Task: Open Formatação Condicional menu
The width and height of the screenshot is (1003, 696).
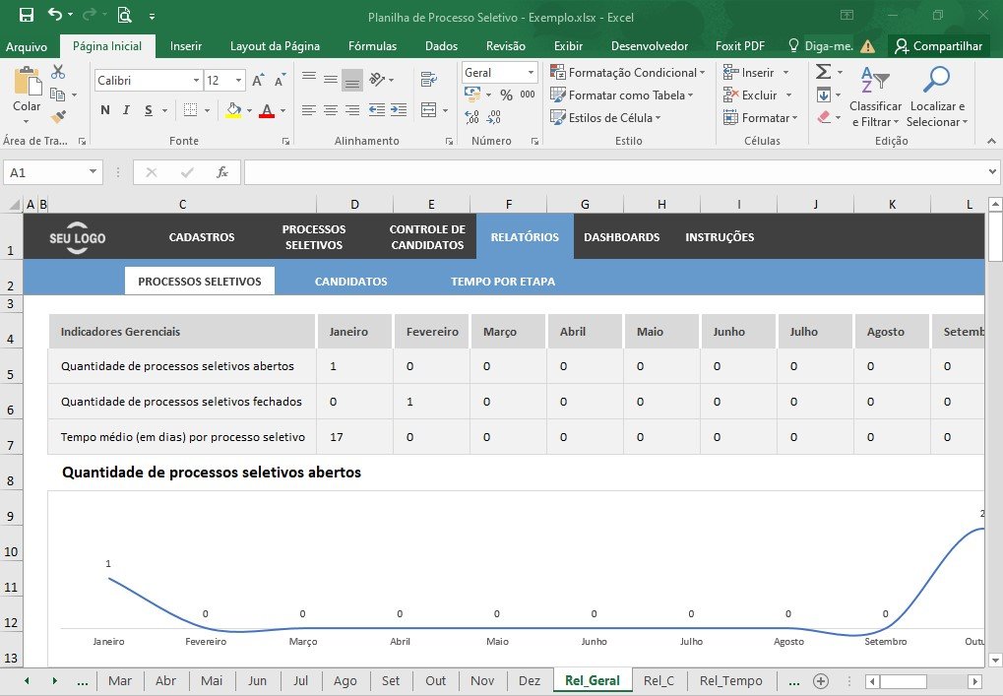Action: click(628, 72)
